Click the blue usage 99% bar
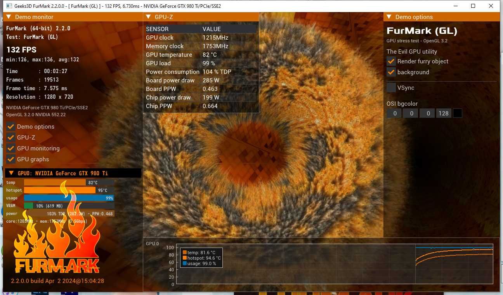The height and width of the screenshot is (295, 503). click(69, 198)
